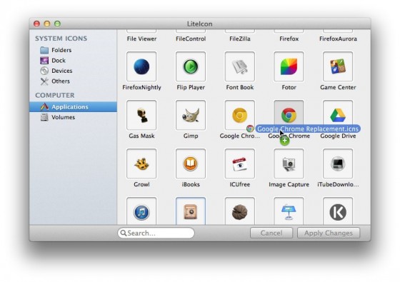Select the Gas Mask app icon
The image size is (400, 282).
pos(141,115)
